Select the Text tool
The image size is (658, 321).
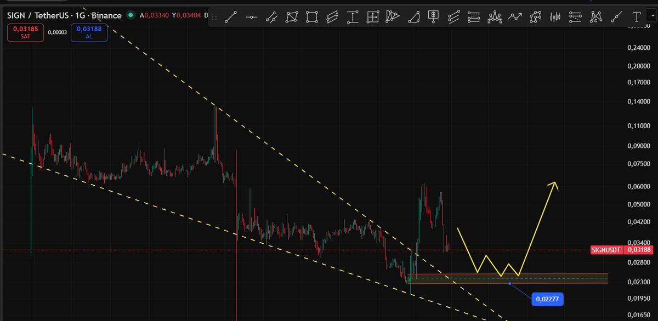pyautogui.click(x=636, y=17)
